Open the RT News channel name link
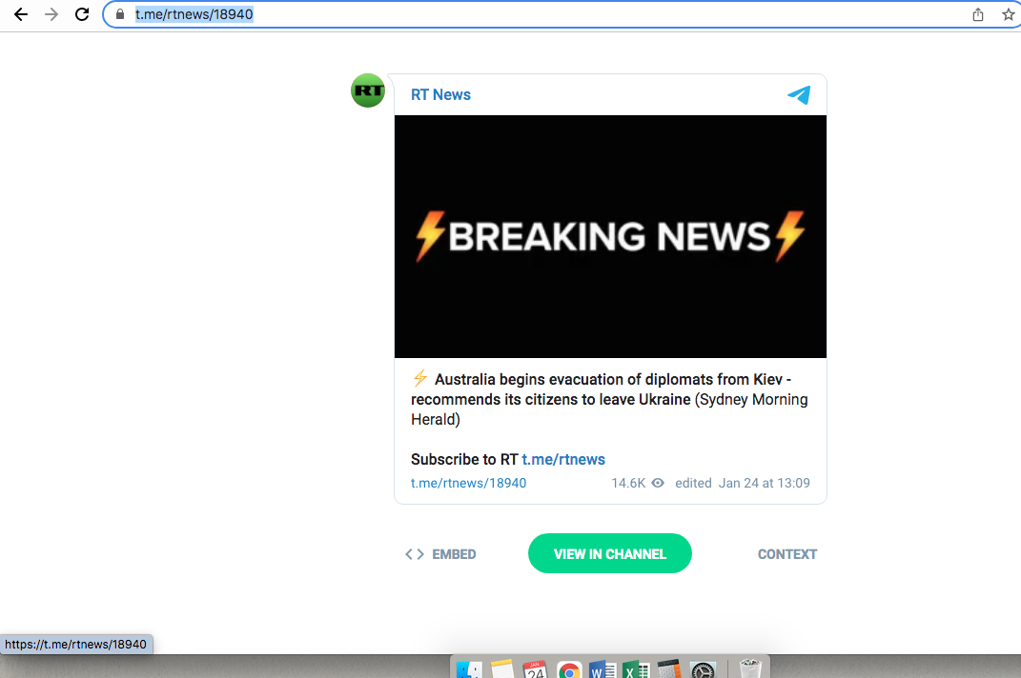 pos(440,95)
